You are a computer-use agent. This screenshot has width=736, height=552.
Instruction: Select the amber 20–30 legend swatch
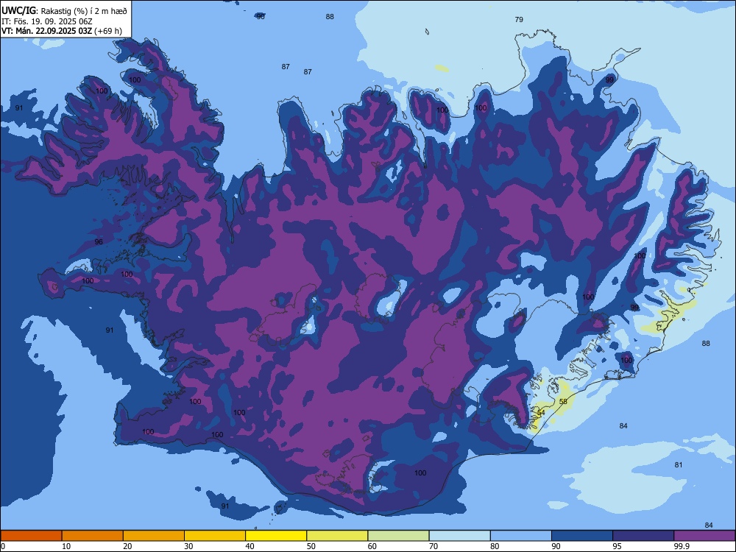[154, 536]
